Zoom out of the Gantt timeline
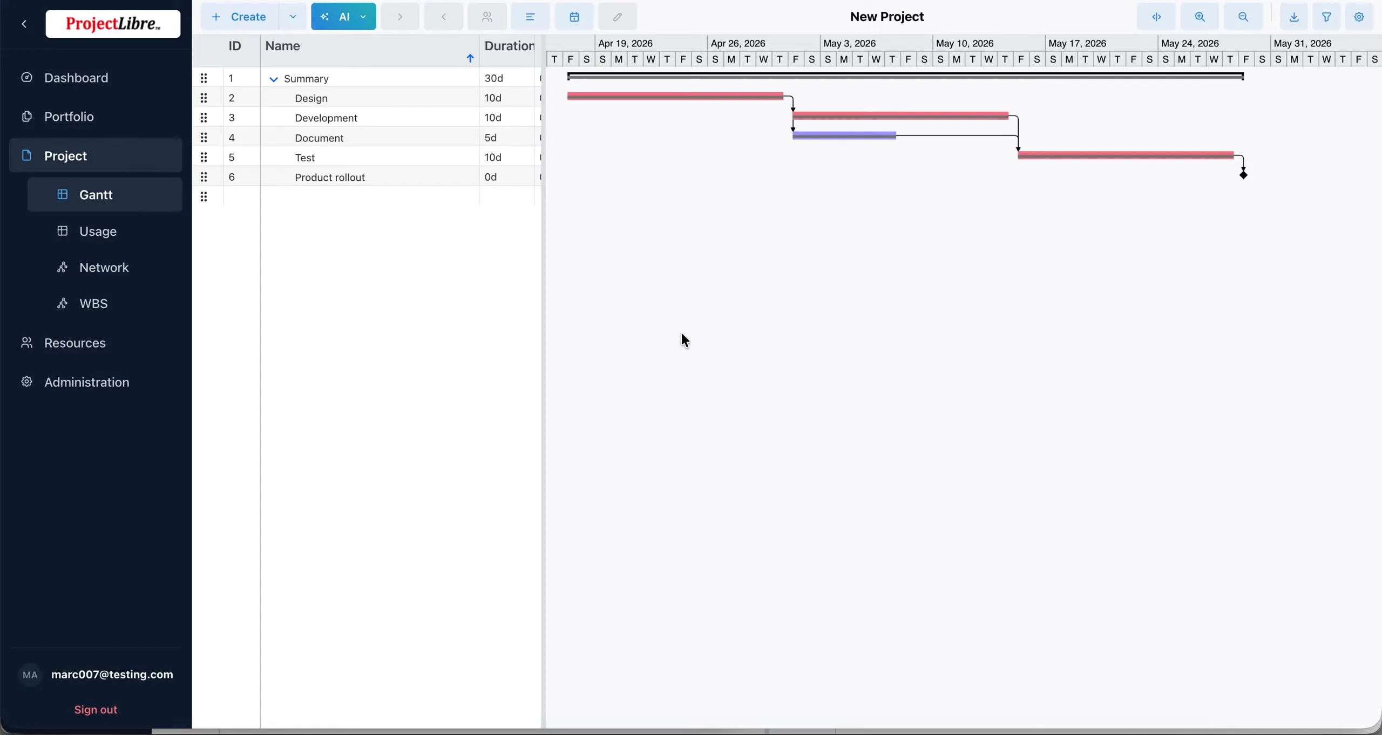 pyautogui.click(x=1243, y=17)
